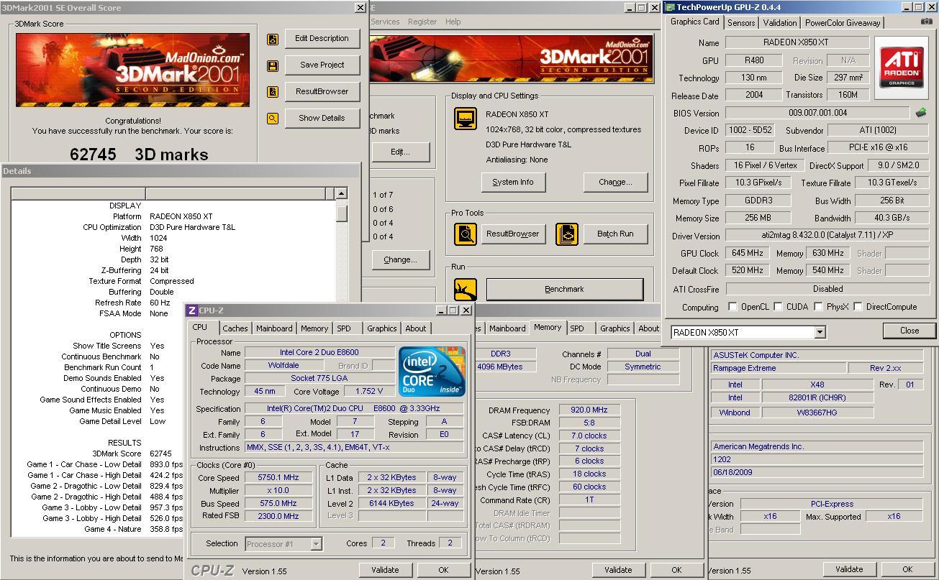
Task: Open the Register menu in 3DMark window
Action: coord(422,22)
